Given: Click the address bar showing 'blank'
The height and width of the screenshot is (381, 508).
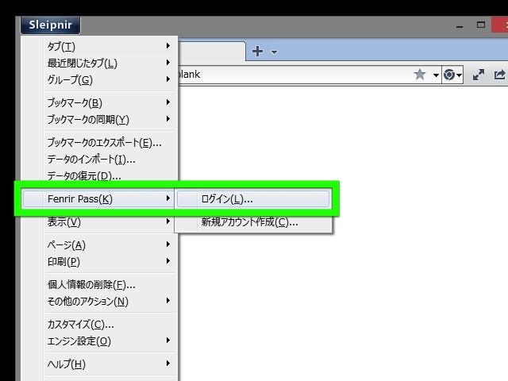Looking at the screenshot, I should (x=294, y=75).
